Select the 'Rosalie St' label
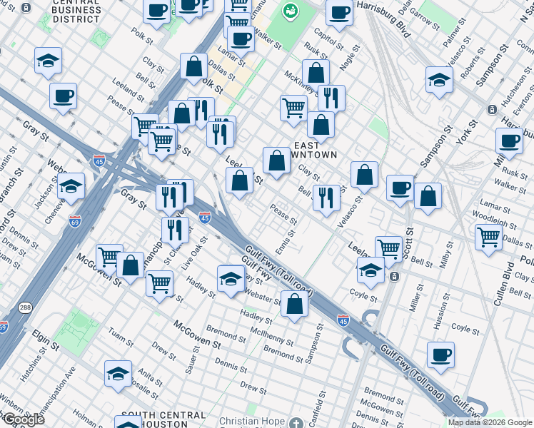Image resolution: width=534 pixels, height=428 pixels. click(144, 389)
